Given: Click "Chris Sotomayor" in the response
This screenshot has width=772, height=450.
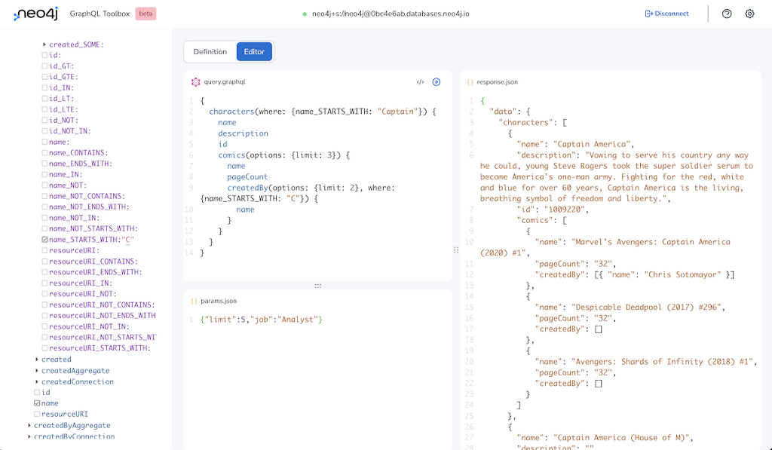Looking at the screenshot, I should (x=683, y=274).
